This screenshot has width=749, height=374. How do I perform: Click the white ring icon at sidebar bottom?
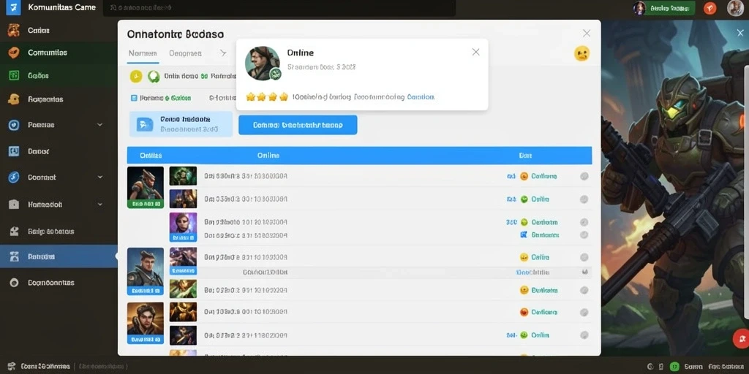[x=14, y=283]
